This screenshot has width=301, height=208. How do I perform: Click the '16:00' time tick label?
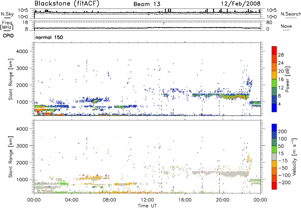click(x=185, y=200)
